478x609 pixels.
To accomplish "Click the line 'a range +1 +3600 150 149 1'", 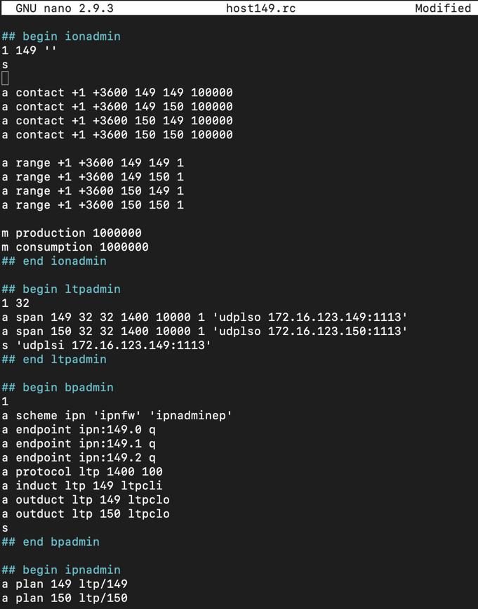I will click(x=93, y=191).
